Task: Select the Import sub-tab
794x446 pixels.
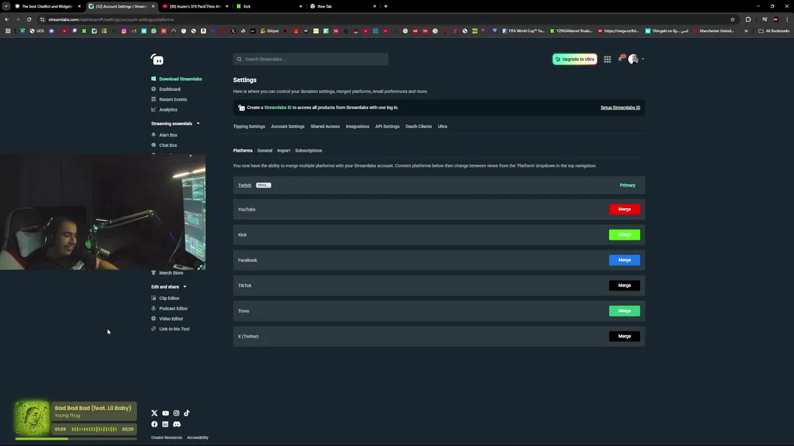Action: pyautogui.click(x=283, y=151)
